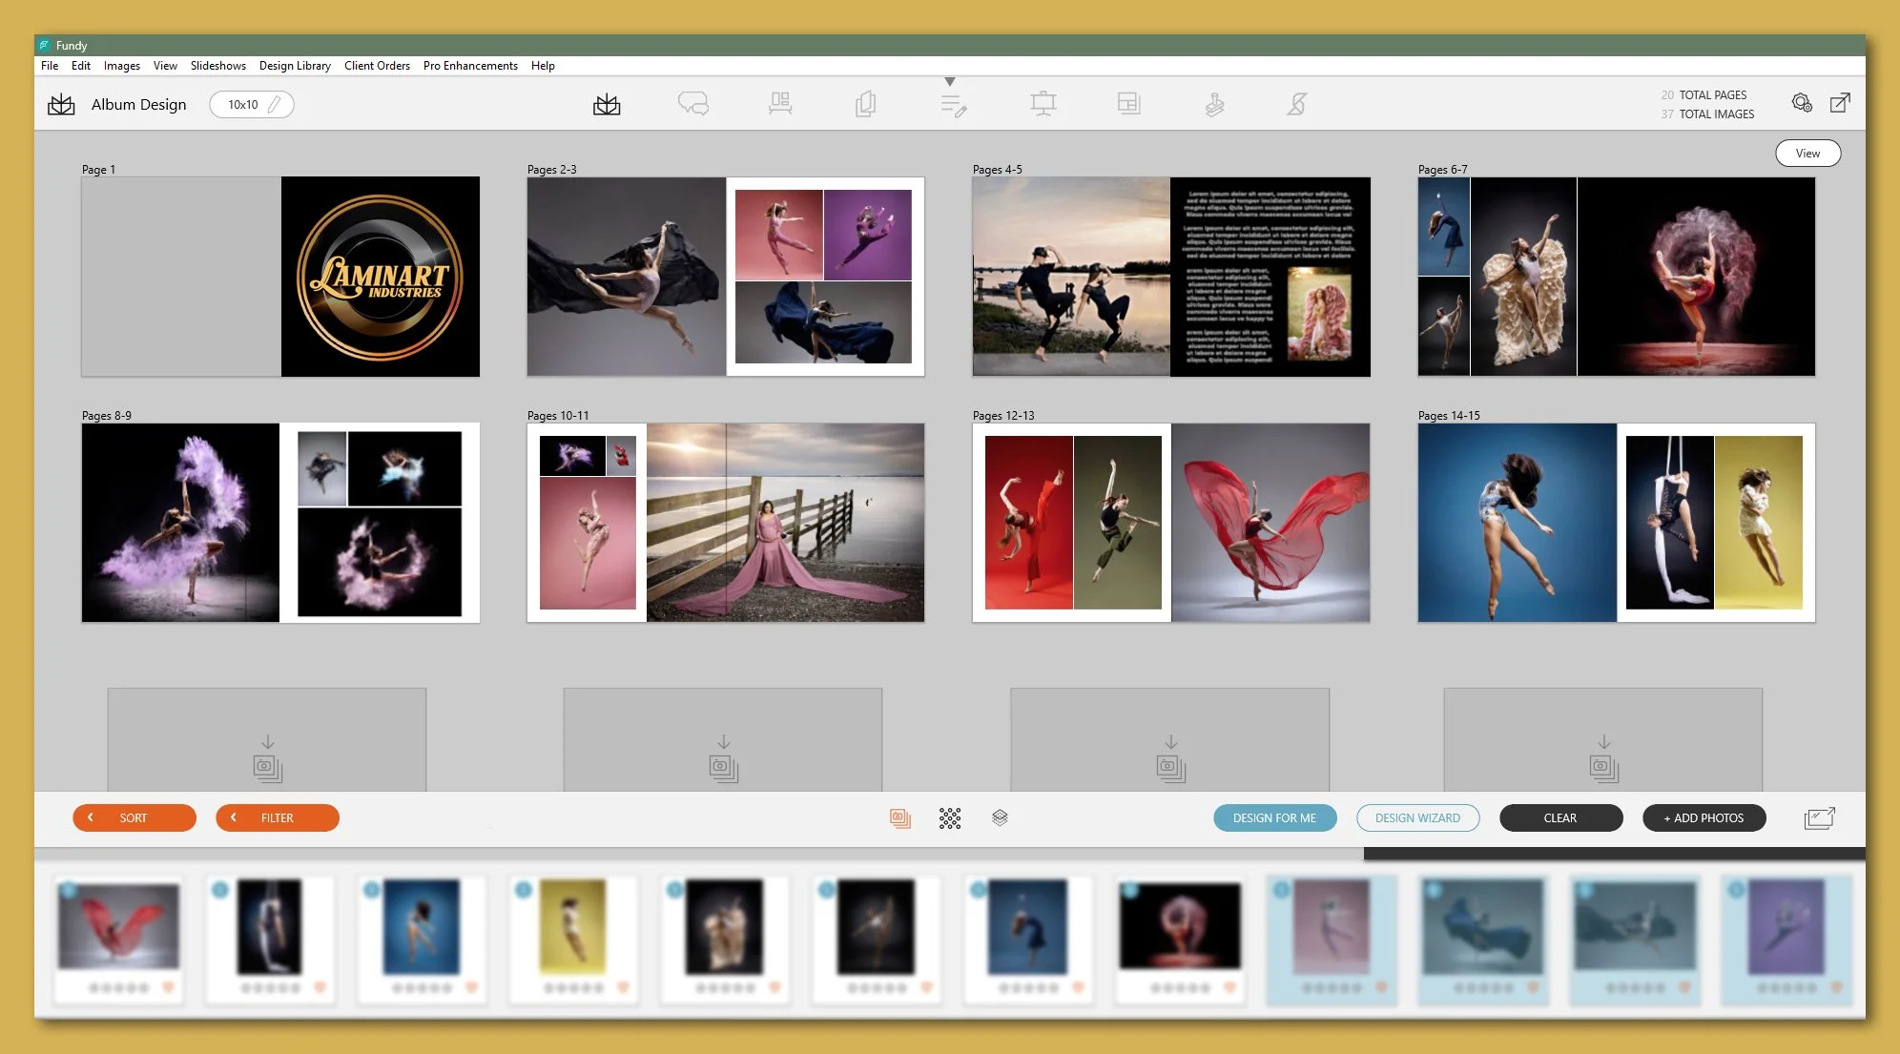The image size is (1900, 1054).
Task: Open the speech bubbles proofing icon
Action: (x=693, y=103)
